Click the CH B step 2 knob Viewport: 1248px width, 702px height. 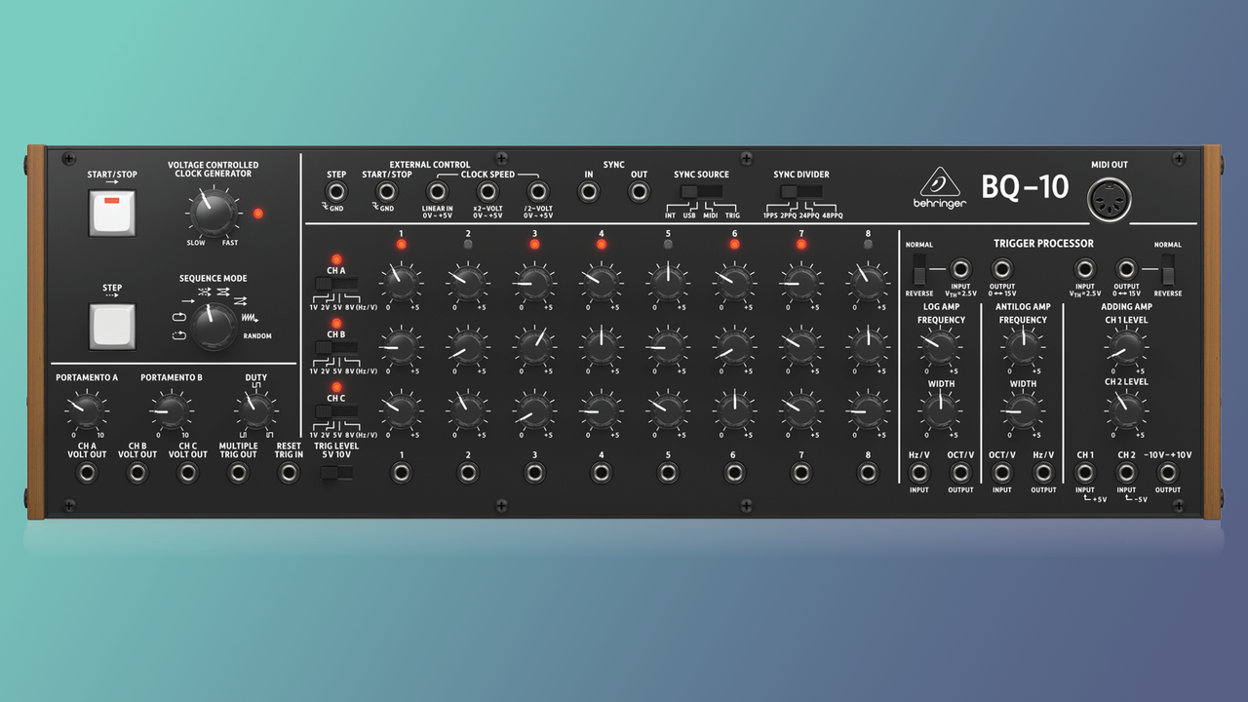click(468, 346)
